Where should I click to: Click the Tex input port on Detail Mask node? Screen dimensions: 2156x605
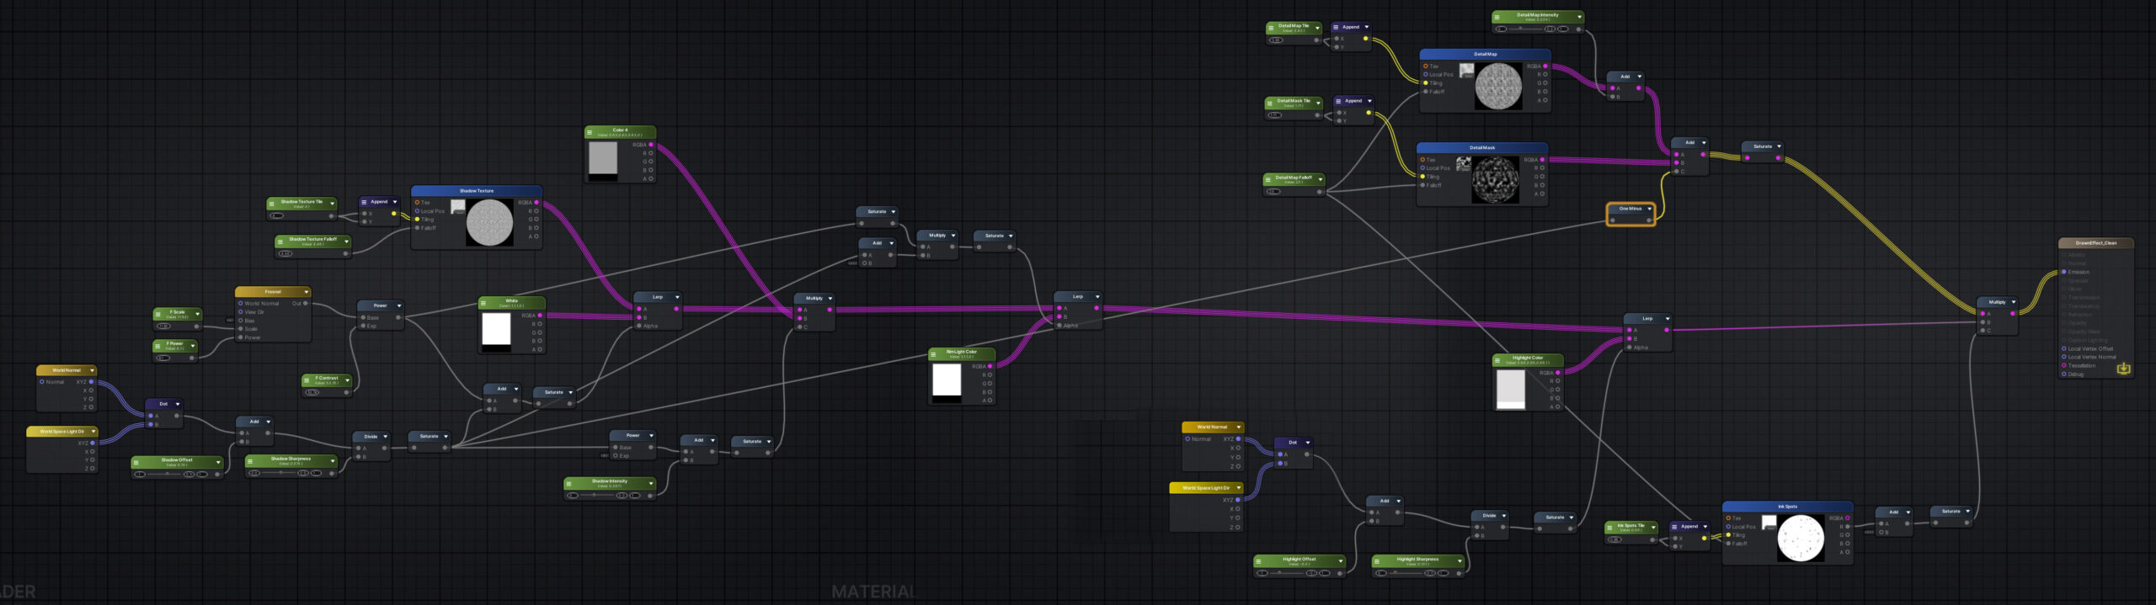[x=1422, y=160]
